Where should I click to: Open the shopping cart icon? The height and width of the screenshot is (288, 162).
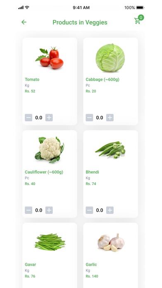click(x=137, y=21)
